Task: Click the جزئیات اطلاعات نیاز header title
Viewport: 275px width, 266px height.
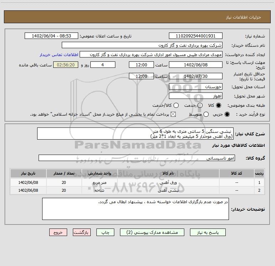Action: click(x=244, y=17)
